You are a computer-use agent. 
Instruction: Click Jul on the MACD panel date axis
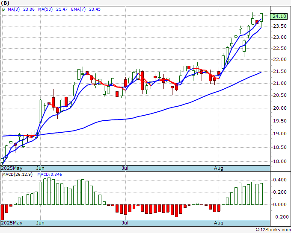pos(125,223)
